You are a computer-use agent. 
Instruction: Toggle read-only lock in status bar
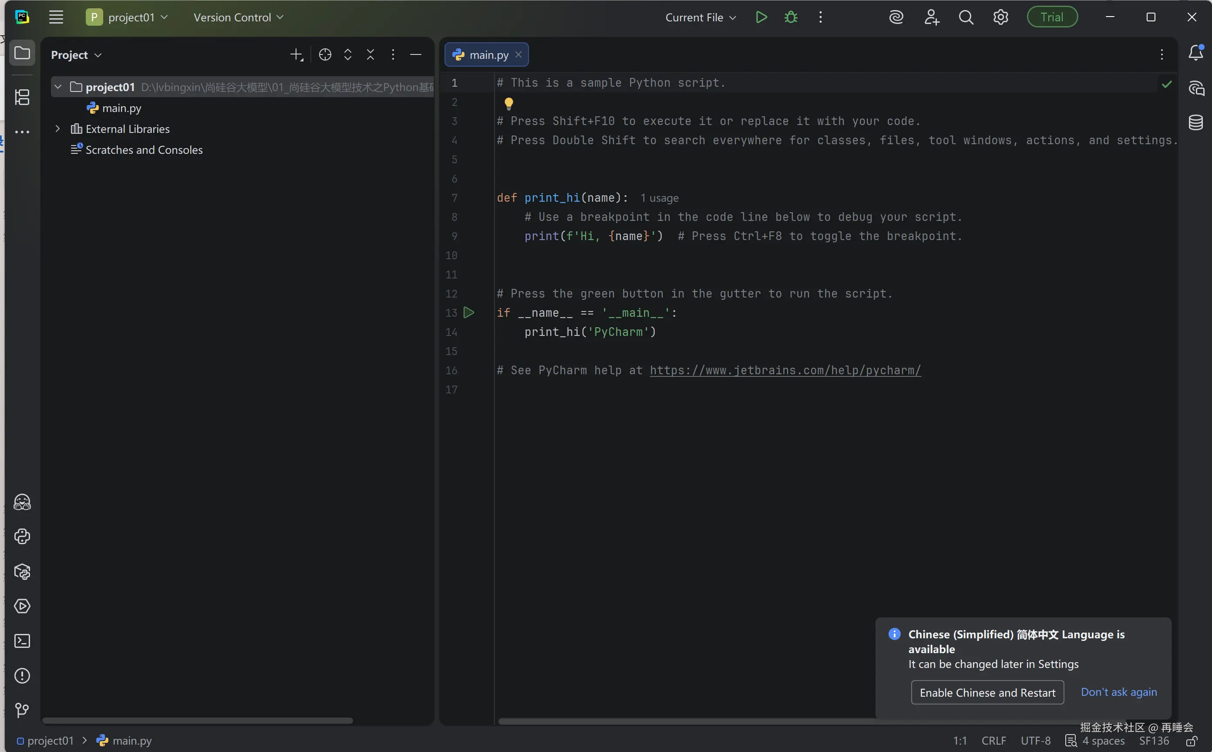pyautogui.click(x=1192, y=741)
